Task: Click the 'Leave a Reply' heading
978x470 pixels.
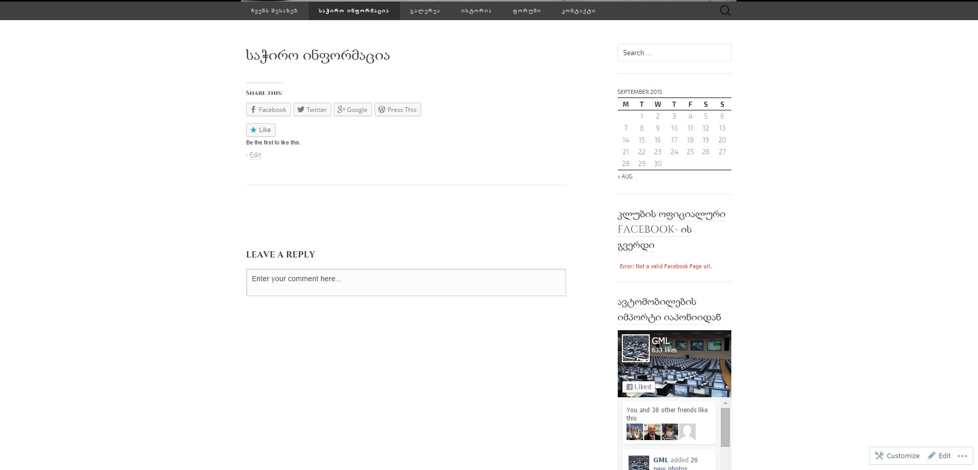Action: click(x=281, y=254)
